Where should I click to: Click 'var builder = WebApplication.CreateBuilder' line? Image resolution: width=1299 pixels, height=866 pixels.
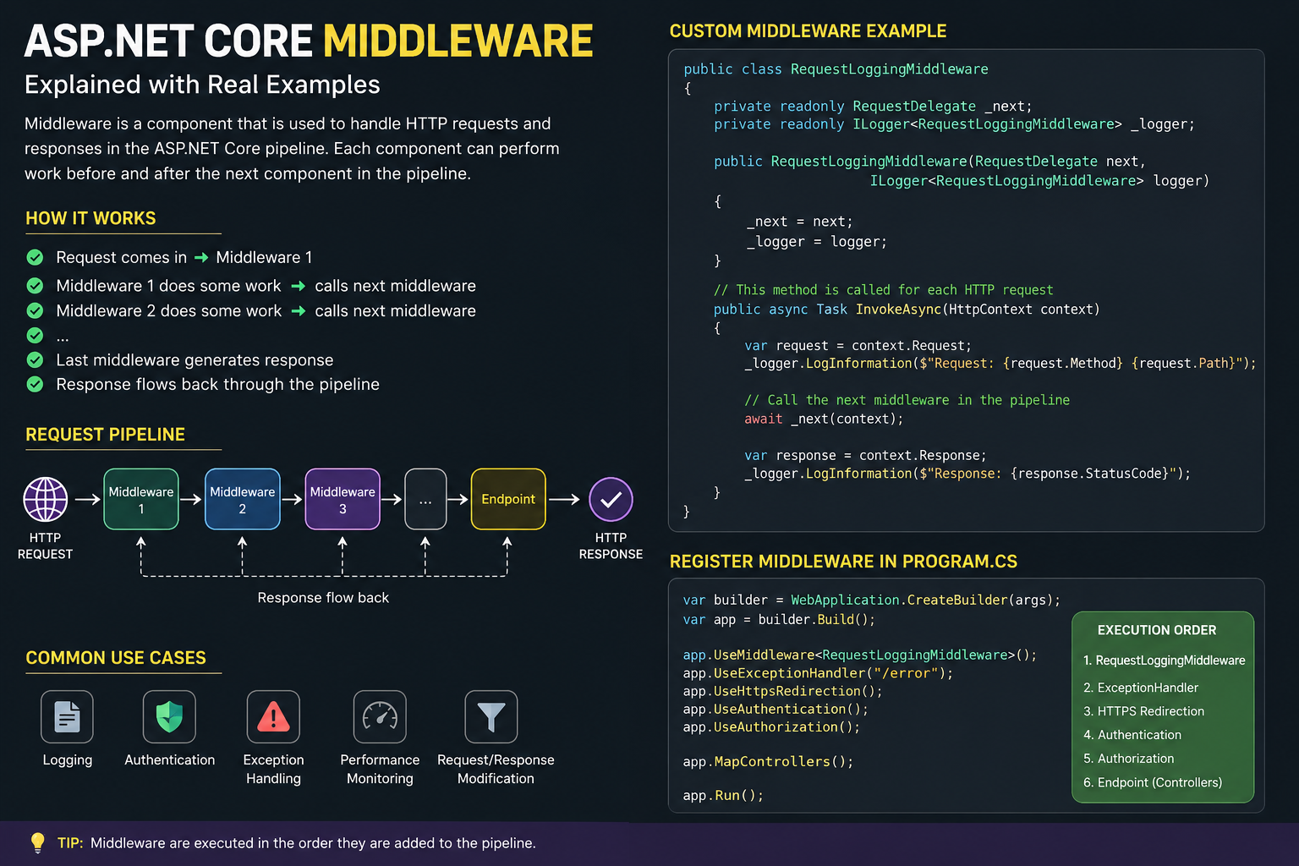click(x=872, y=600)
